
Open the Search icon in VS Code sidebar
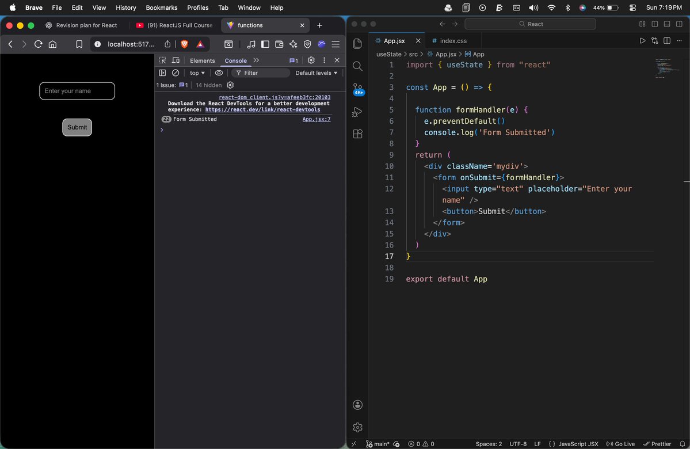click(x=357, y=66)
